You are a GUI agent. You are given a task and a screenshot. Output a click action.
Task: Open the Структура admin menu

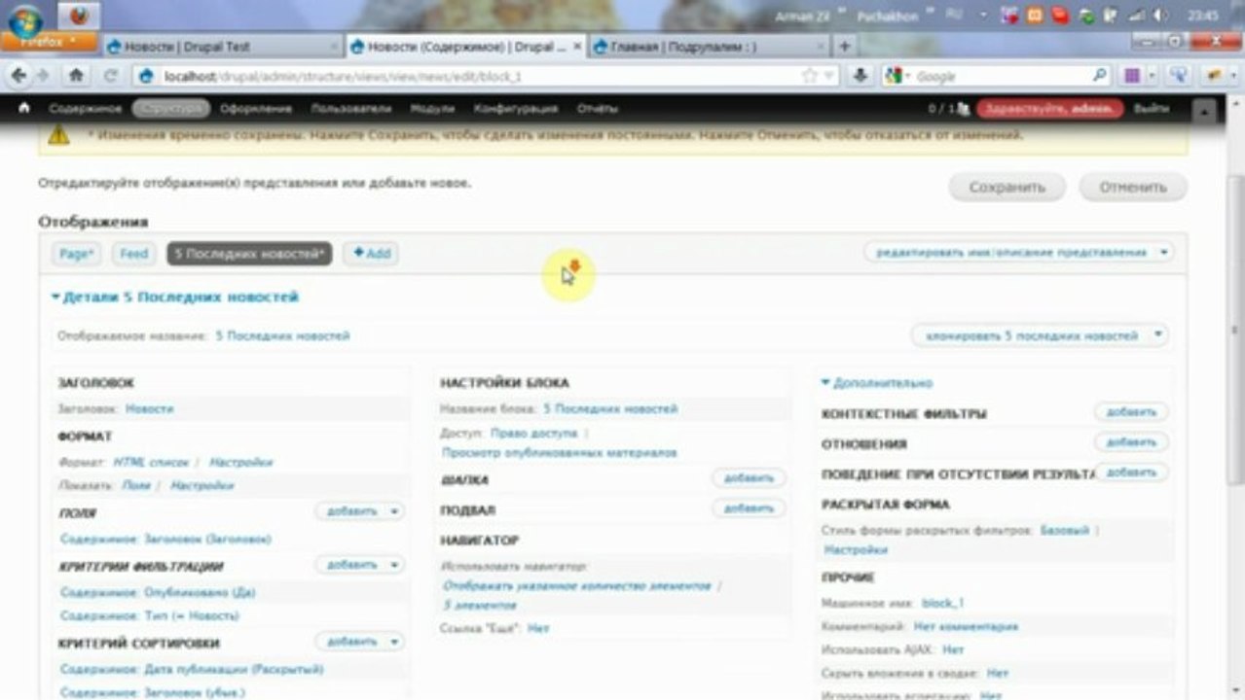tap(171, 109)
